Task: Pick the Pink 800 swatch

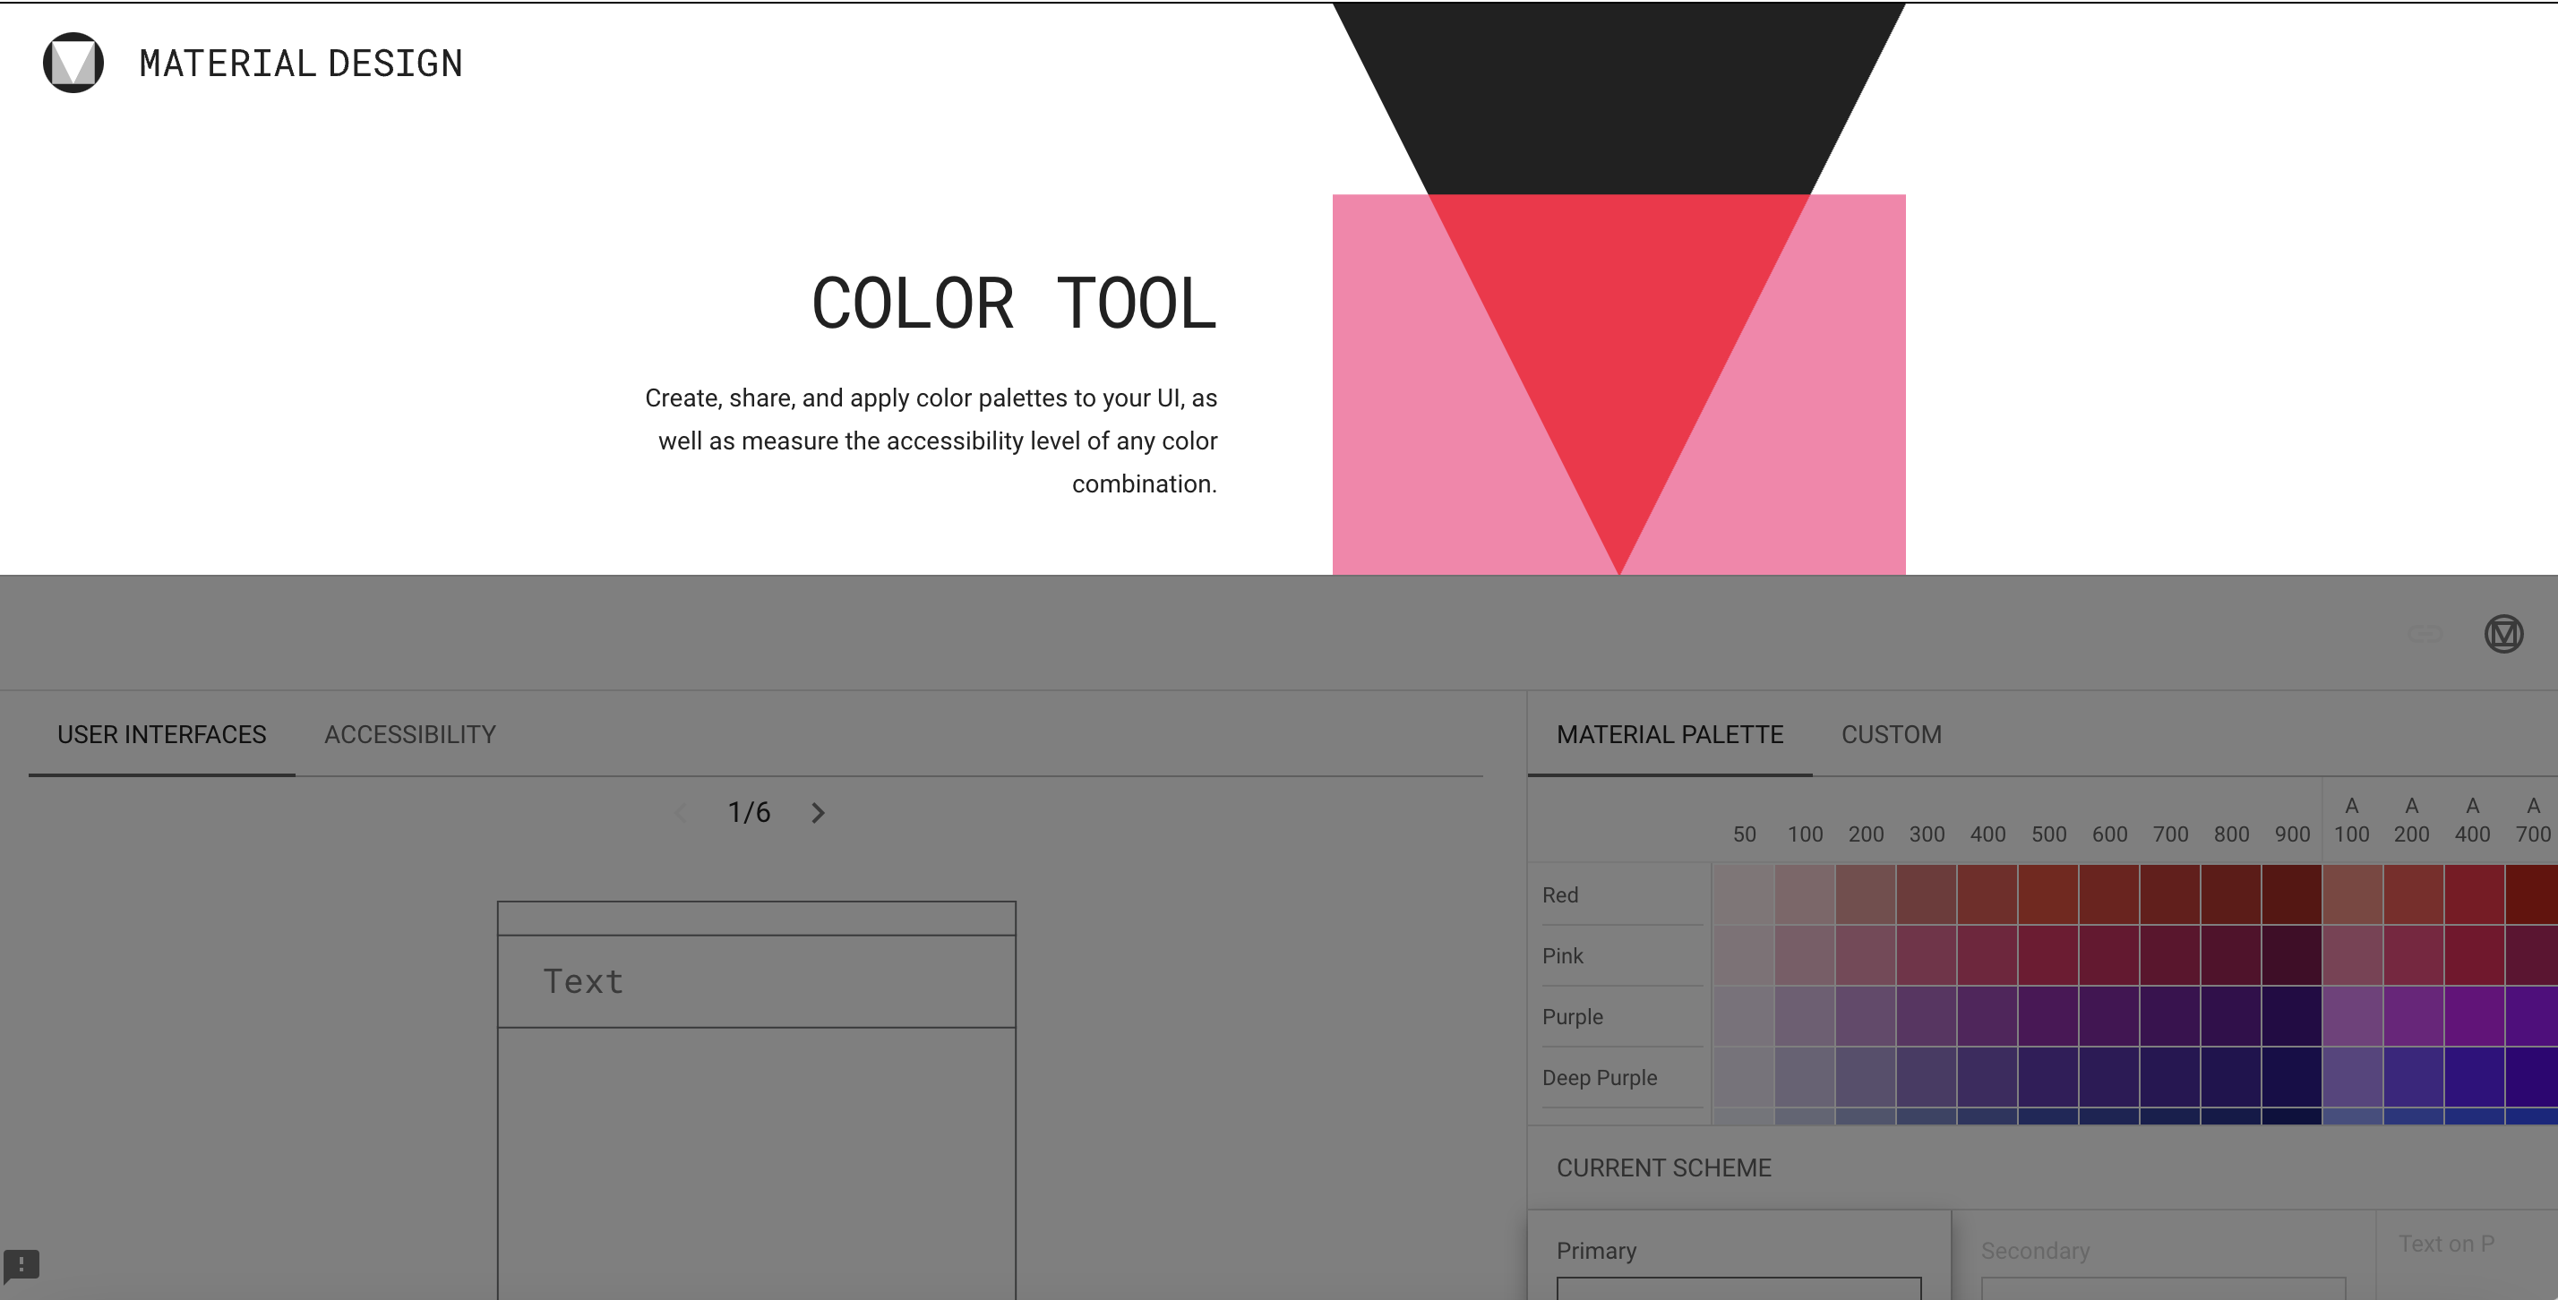Action: pyautogui.click(x=2231, y=954)
